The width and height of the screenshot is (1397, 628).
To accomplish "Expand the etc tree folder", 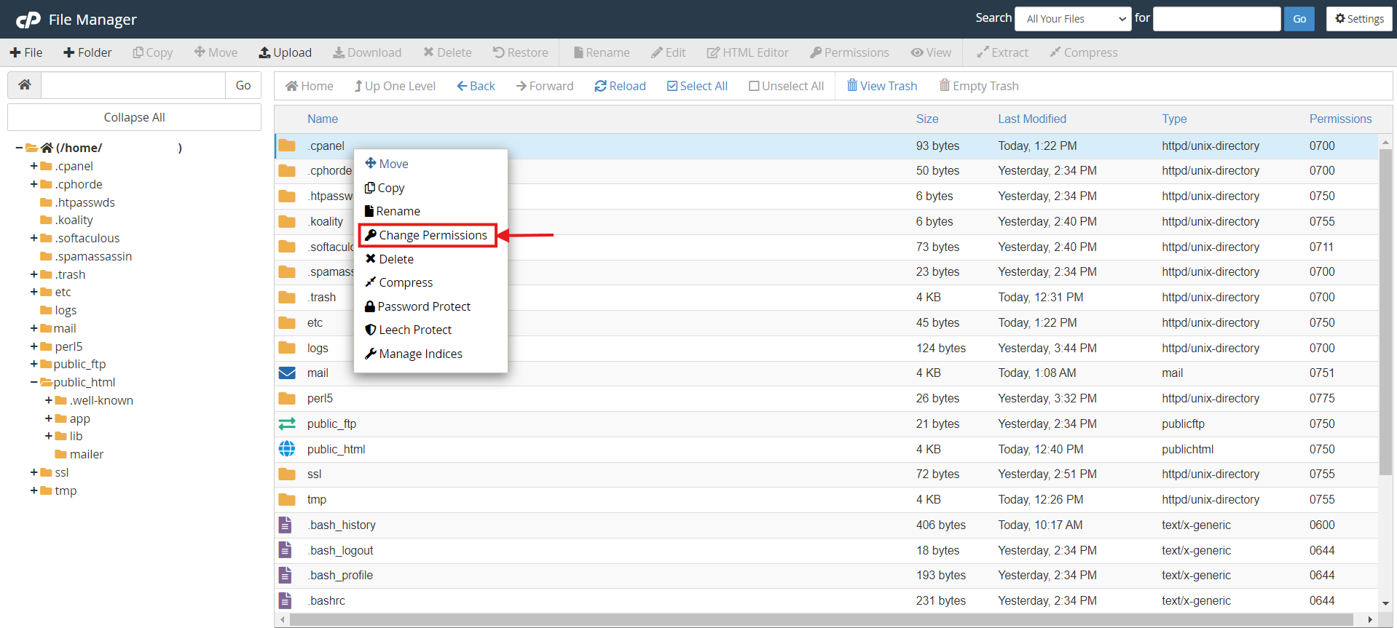I will pyautogui.click(x=34, y=292).
